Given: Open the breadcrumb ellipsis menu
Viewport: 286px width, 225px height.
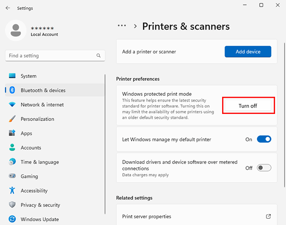Looking at the screenshot, I should pyautogui.click(x=122, y=26).
